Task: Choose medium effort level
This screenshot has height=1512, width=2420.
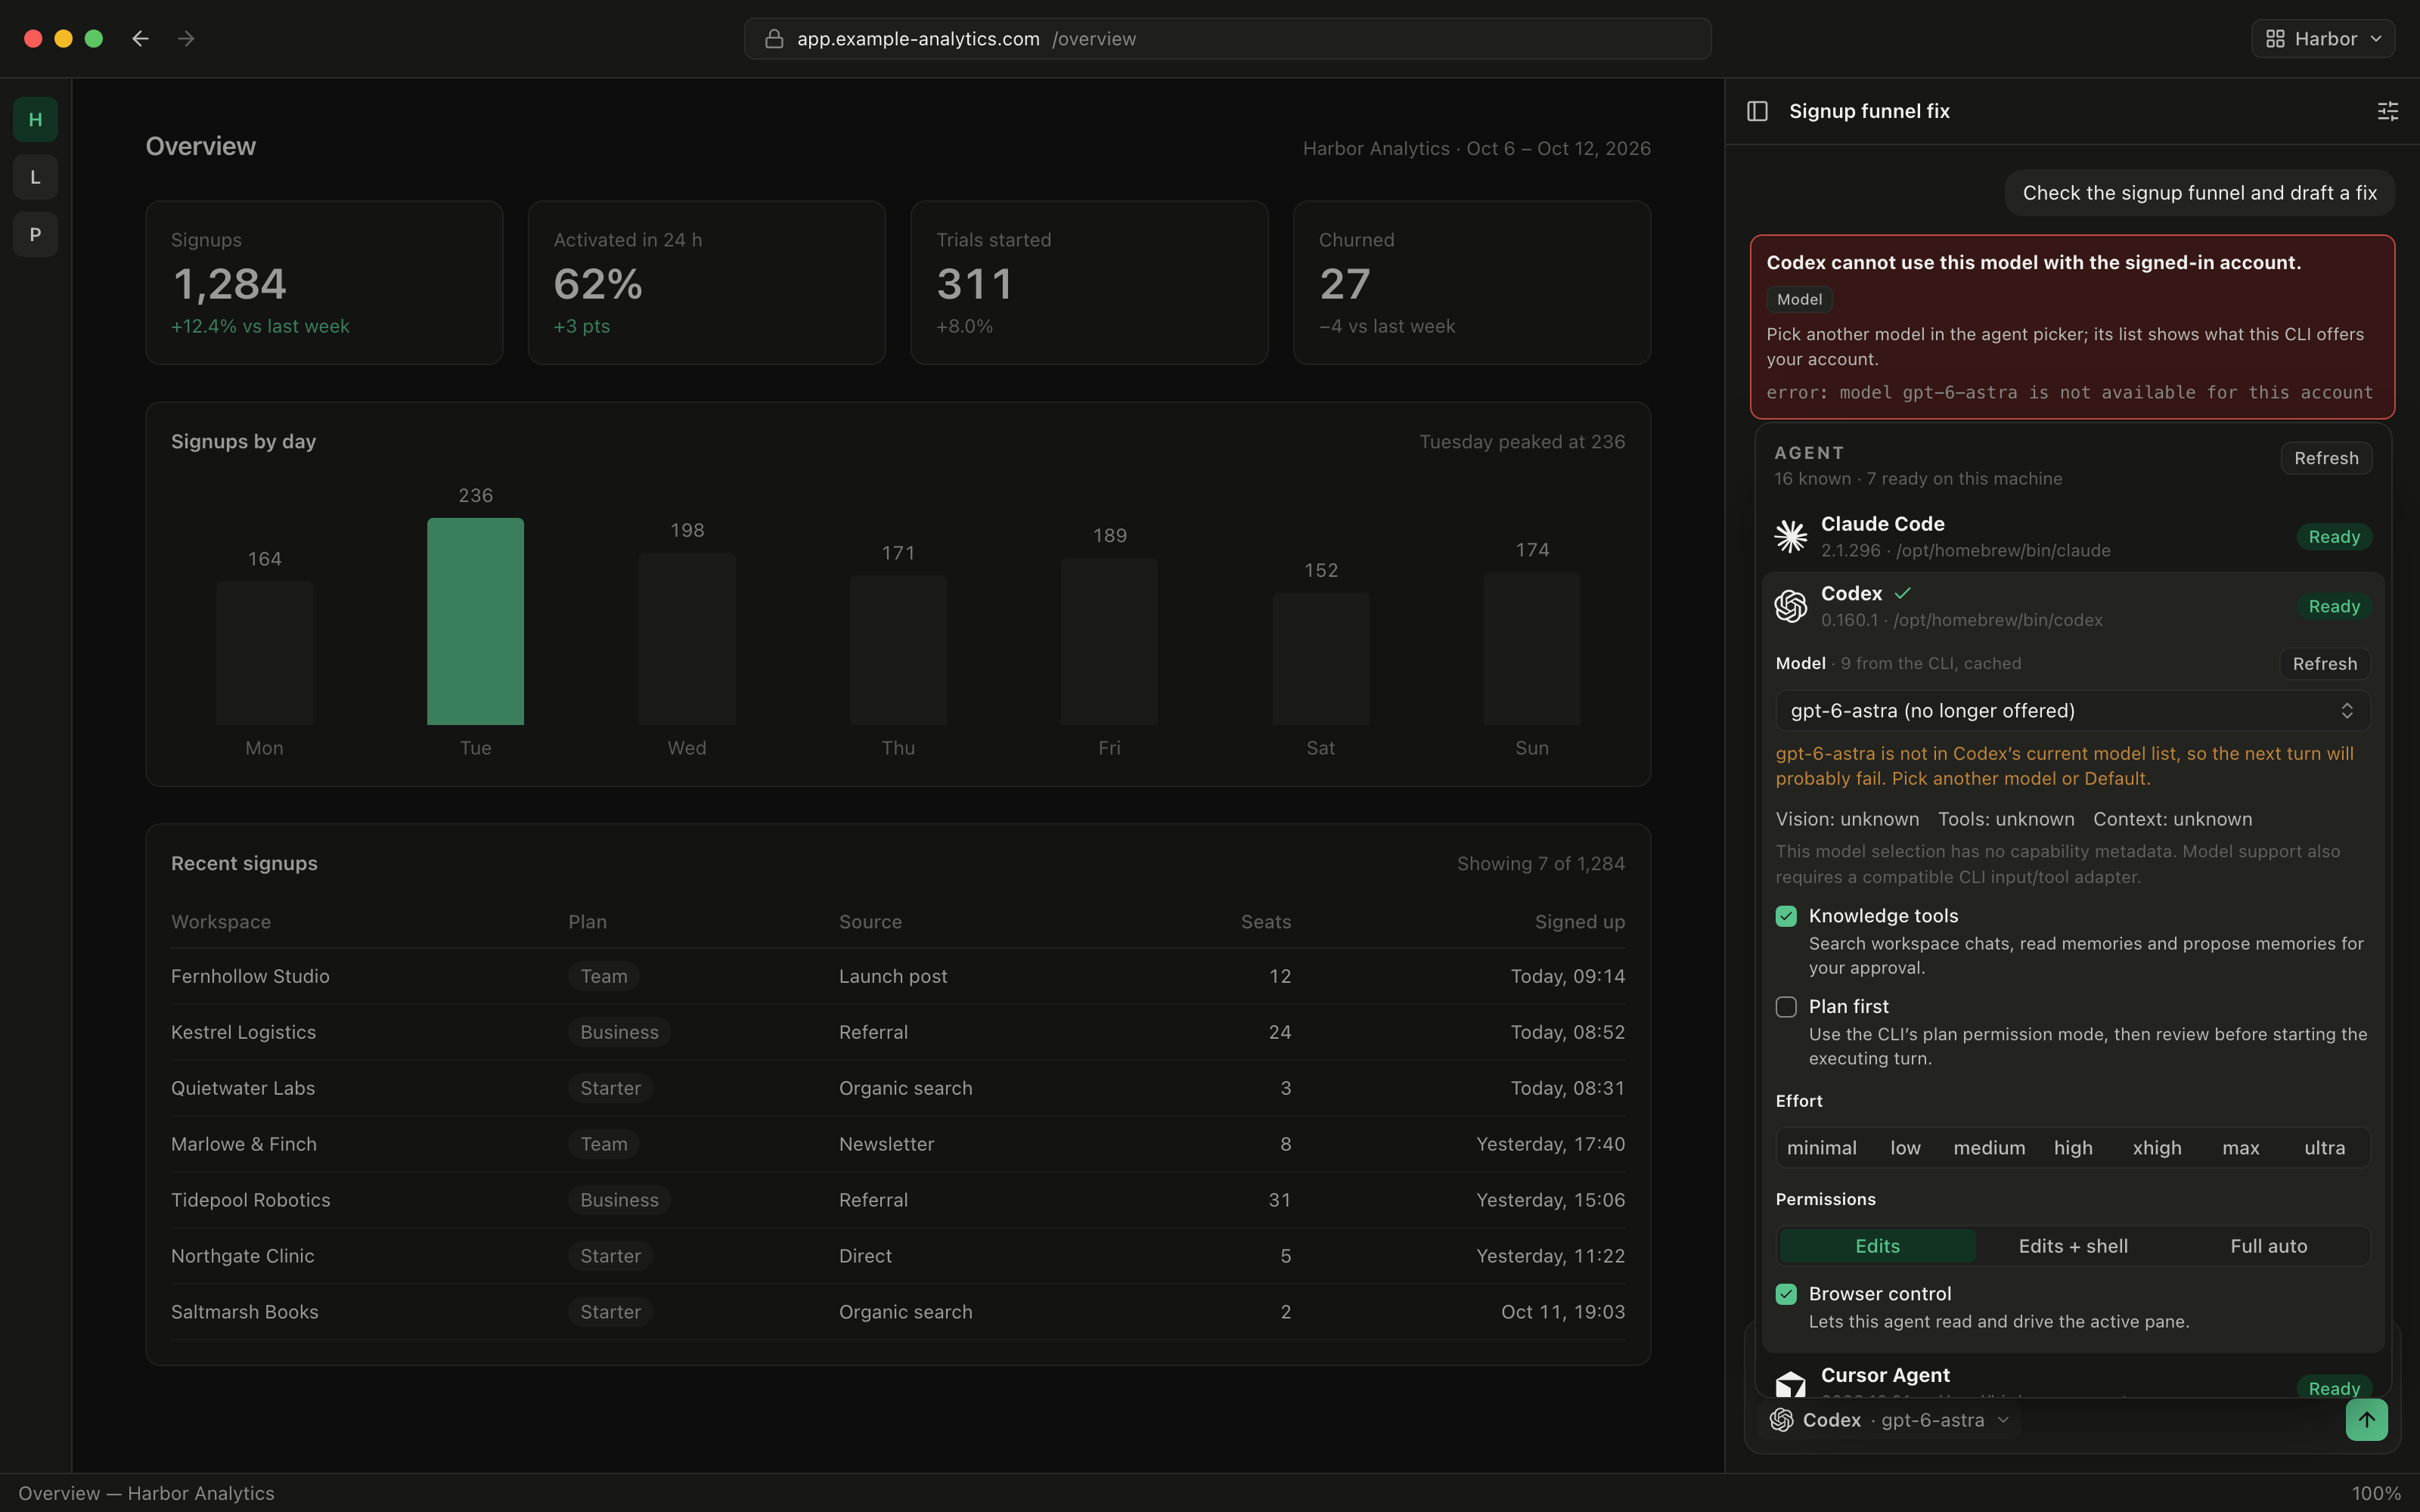Action: tap(1989, 1148)
